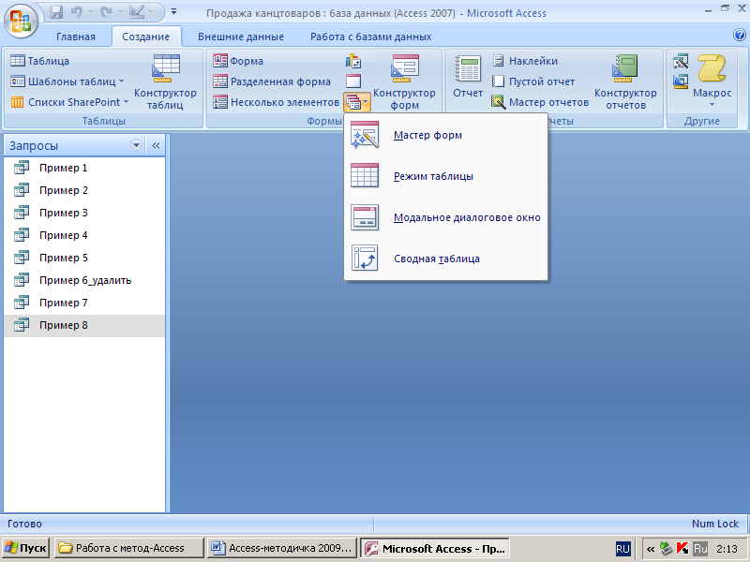Image resolution: width=750 pixels, height=562 pixels.
Task: Click Kaspersky tray icon
Action: [x=682, y=548]
